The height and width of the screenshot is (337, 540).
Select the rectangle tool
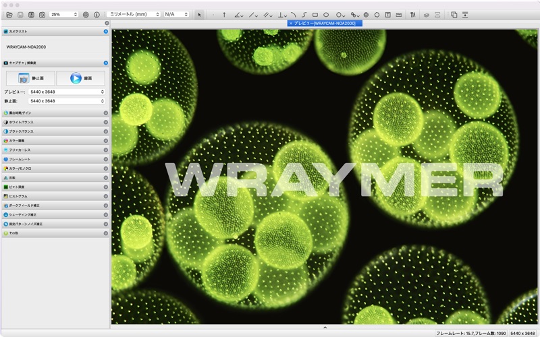click(x=315, y=14)
